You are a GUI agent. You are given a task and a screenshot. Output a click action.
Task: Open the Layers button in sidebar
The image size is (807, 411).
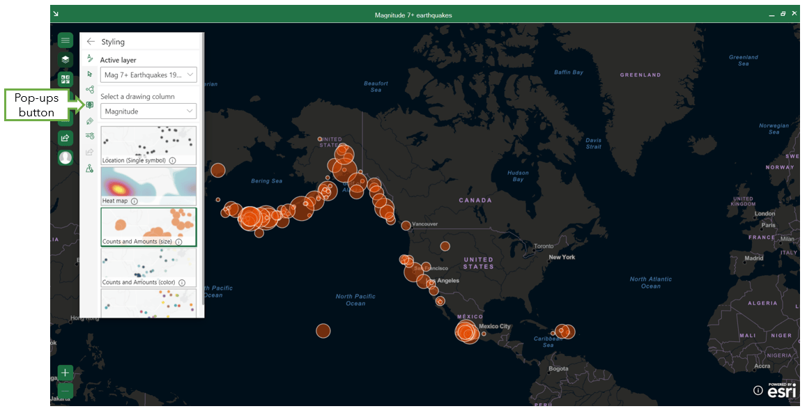66,60
